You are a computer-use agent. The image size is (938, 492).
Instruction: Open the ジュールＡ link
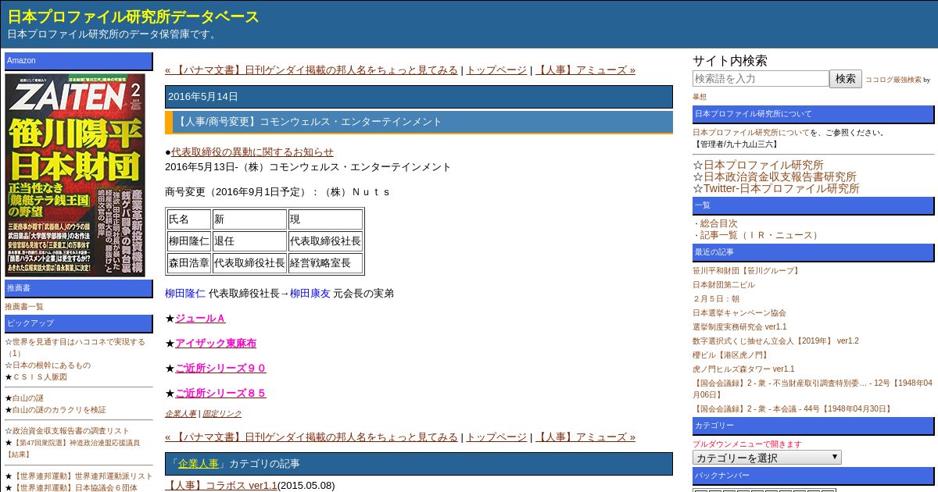(x=200, y=318)
